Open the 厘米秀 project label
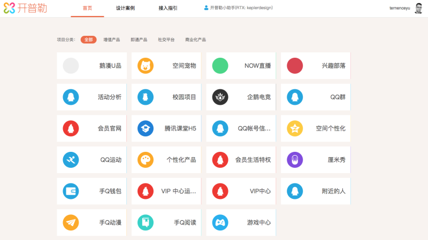Screen dimensions: 428x240 tap(337, 160)
